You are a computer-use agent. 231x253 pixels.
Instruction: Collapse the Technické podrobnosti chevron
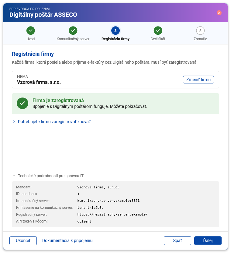14,176
